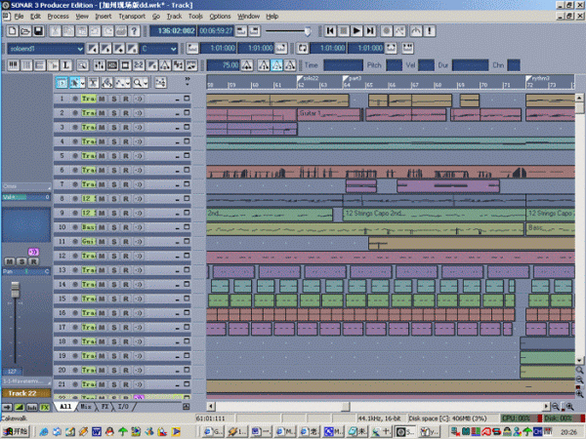Mute track 17
Screen dimensions: 586x439
[102, 328]
